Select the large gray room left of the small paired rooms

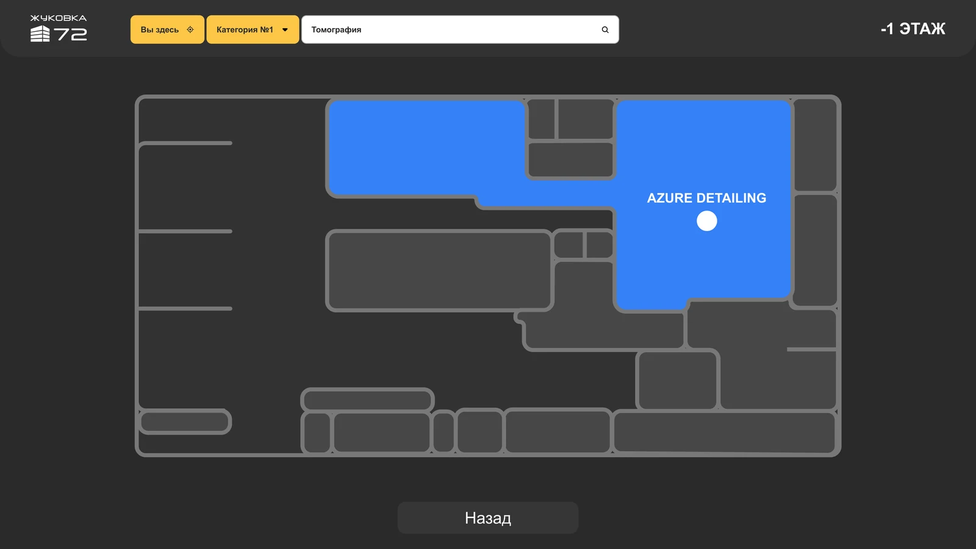click(439, 270)
